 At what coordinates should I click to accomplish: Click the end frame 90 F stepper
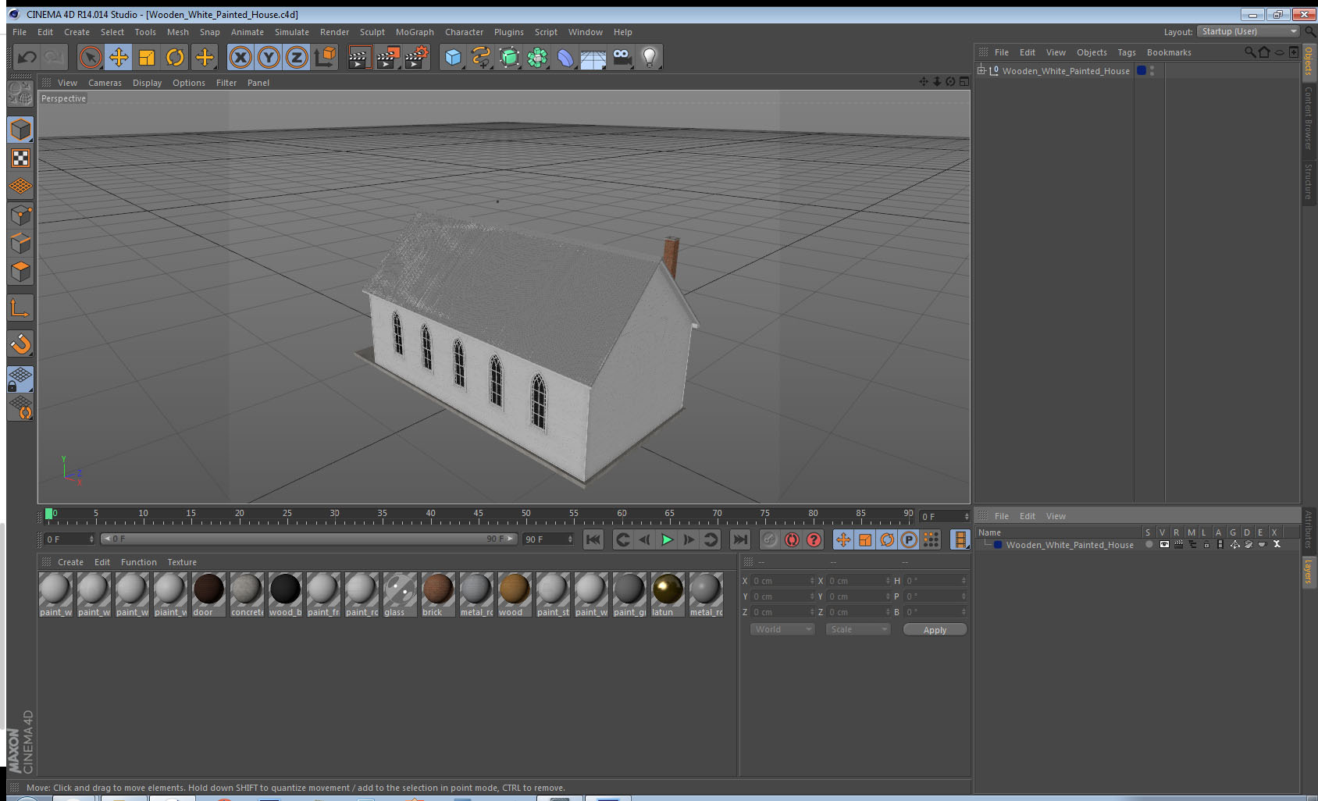[570, 539]
